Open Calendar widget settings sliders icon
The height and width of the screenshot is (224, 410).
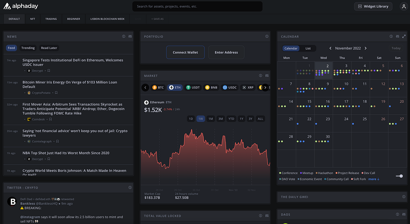click(x=397, y=37)
